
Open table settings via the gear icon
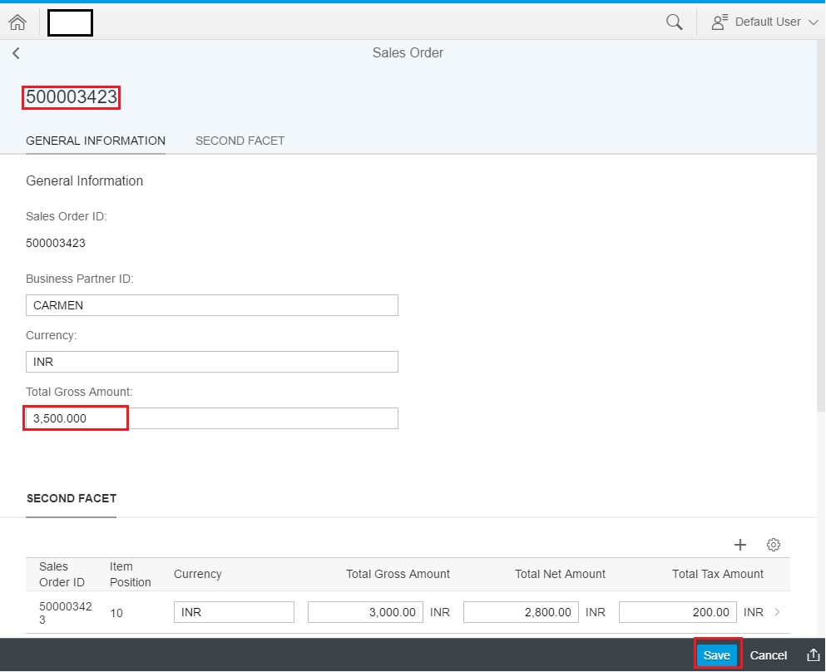(774, 545)
